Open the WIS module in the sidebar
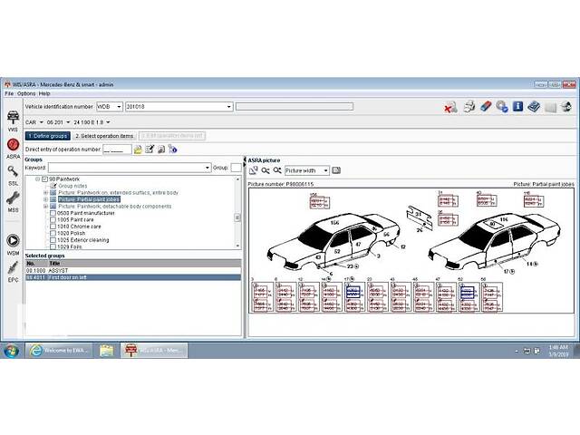 (13, 121)
